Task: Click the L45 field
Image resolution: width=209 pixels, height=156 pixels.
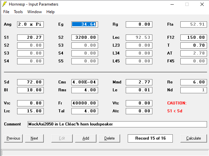Action: (x=139, y=61)
